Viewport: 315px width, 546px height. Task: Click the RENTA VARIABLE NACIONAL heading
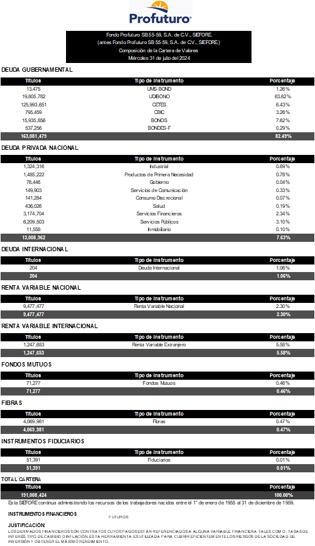click(41, 288)
